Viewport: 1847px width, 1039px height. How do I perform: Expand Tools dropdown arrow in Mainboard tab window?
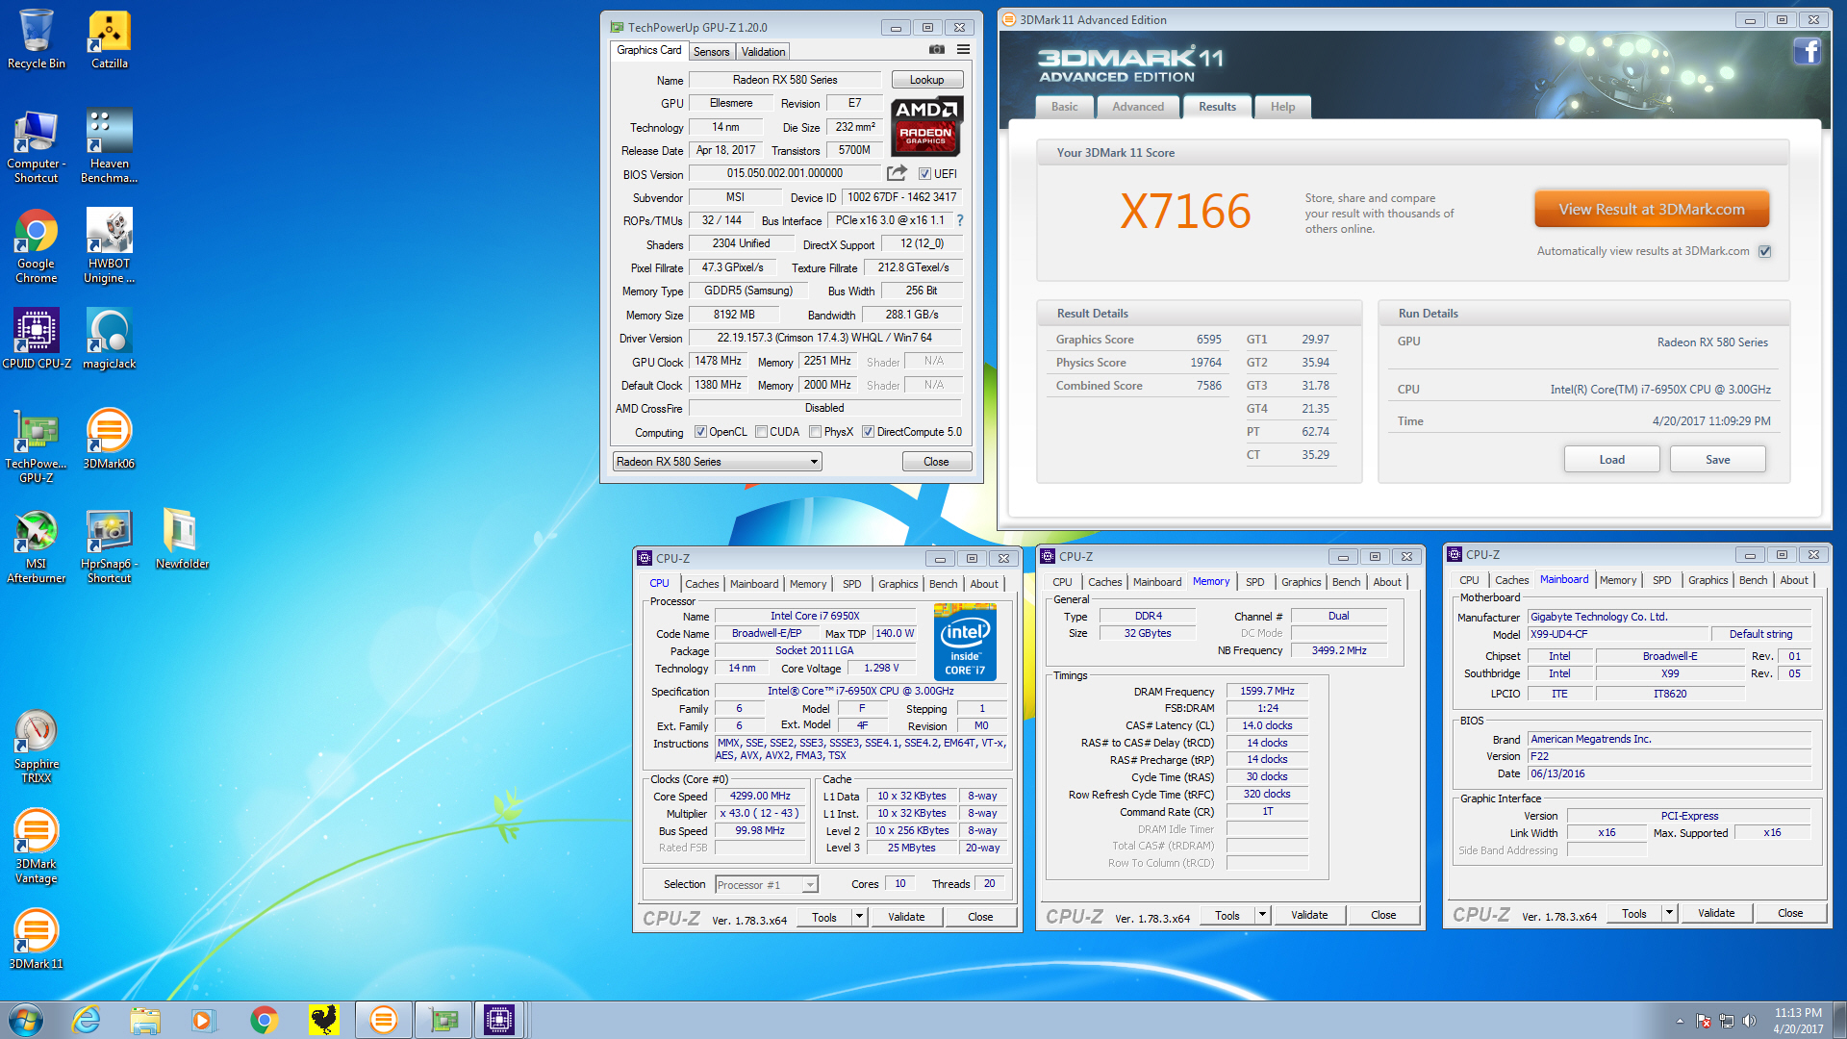[1669, 913]
